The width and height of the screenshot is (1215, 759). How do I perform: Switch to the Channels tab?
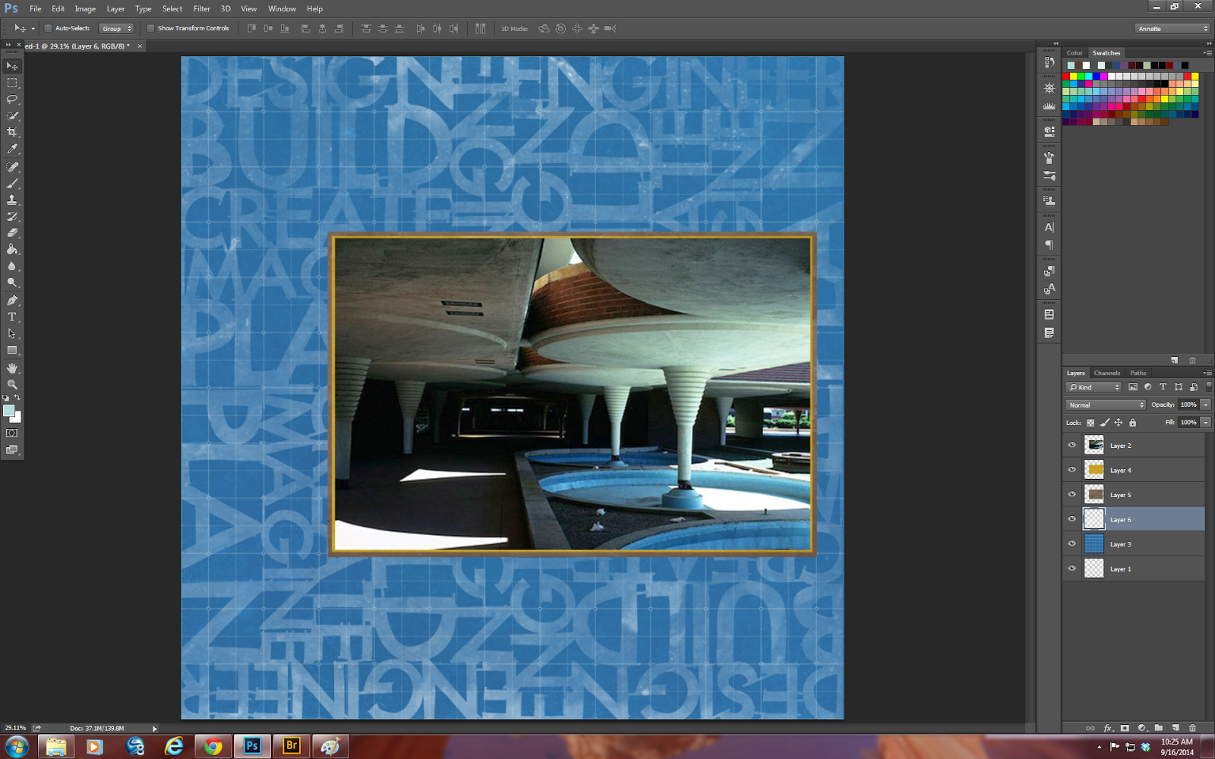coord(1106,373)
